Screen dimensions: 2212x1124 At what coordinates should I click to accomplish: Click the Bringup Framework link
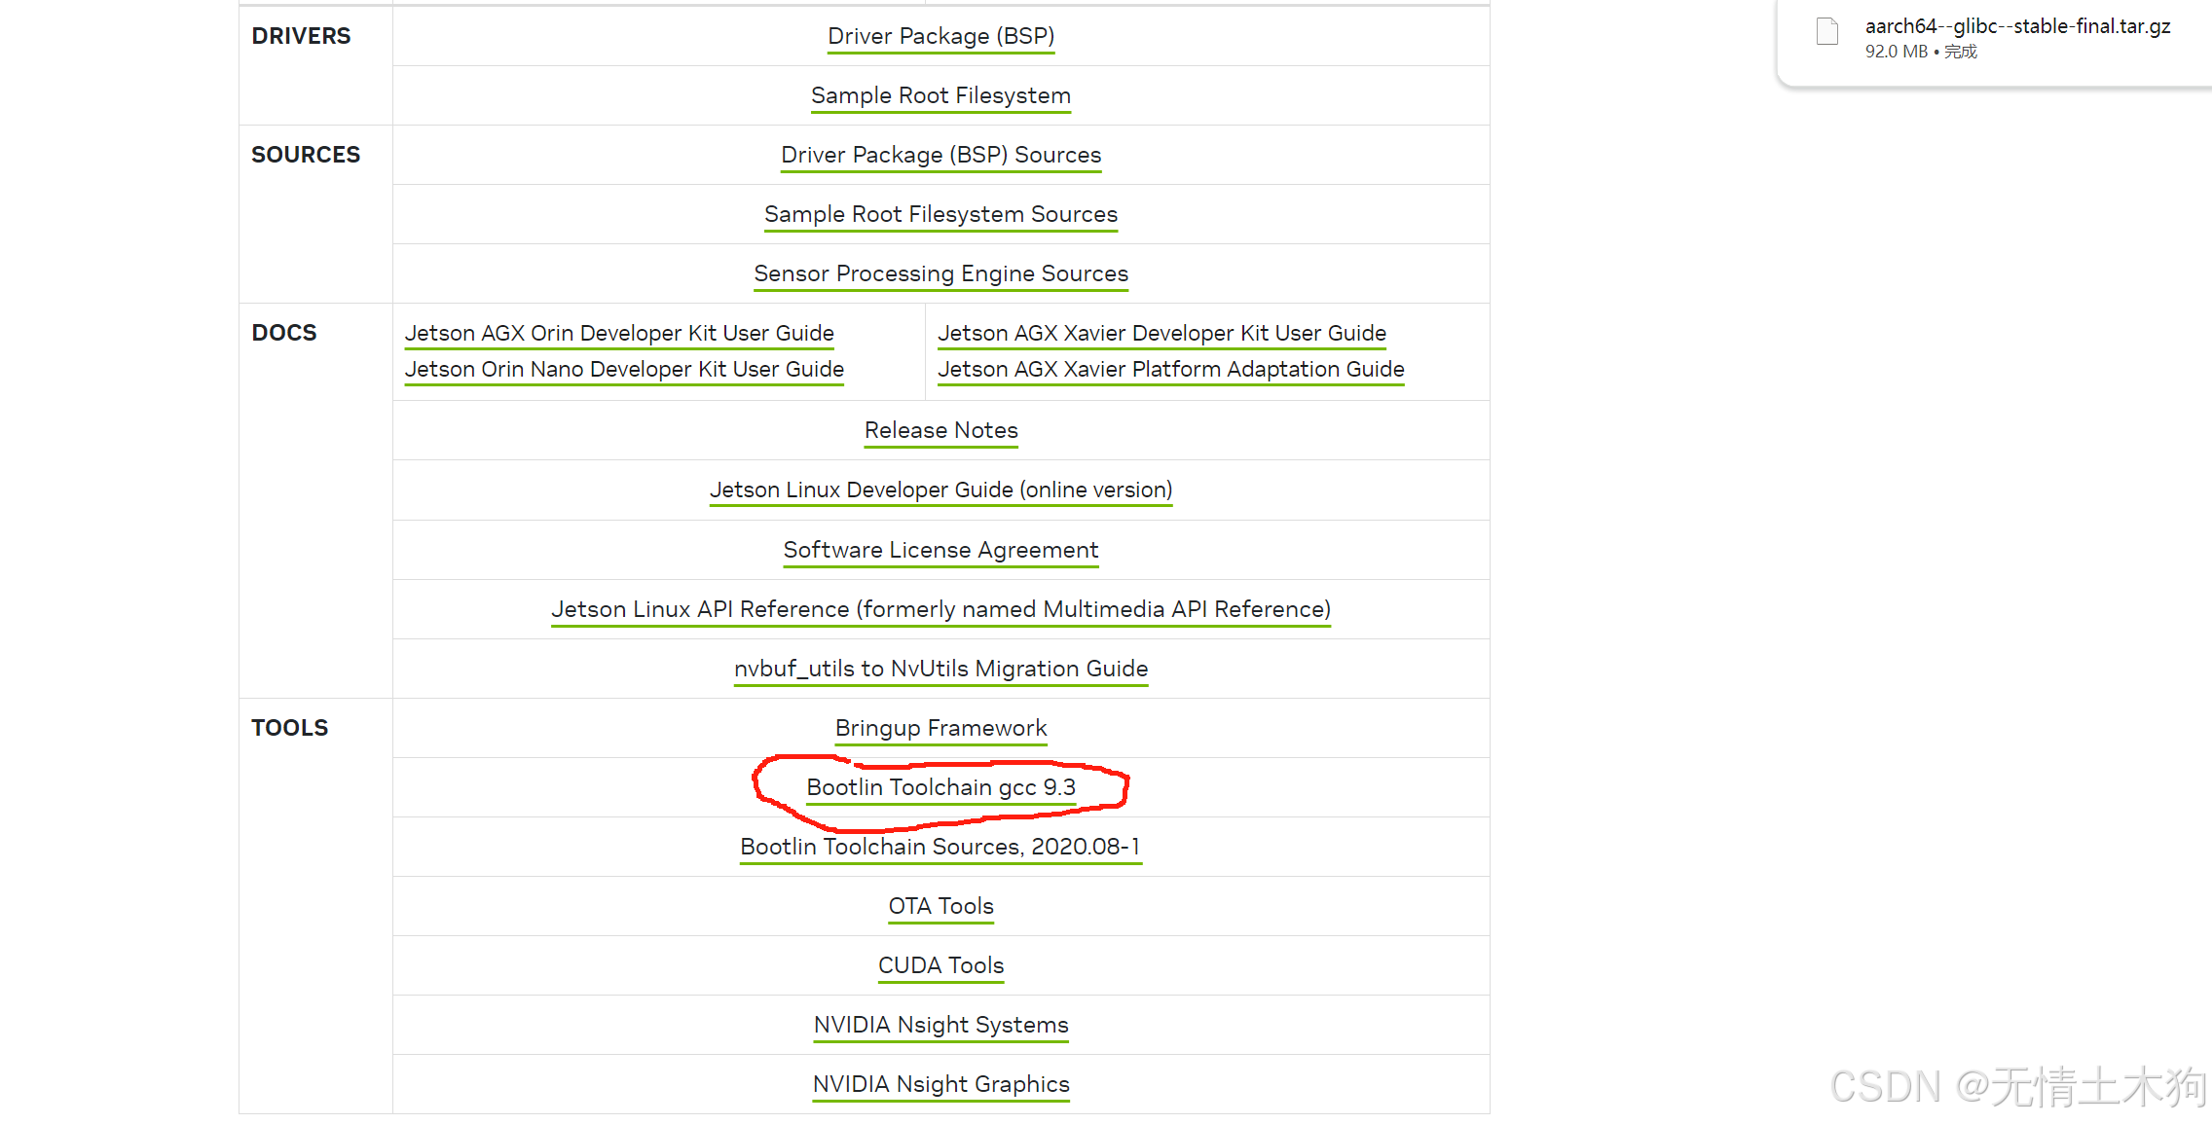point(940,728)
